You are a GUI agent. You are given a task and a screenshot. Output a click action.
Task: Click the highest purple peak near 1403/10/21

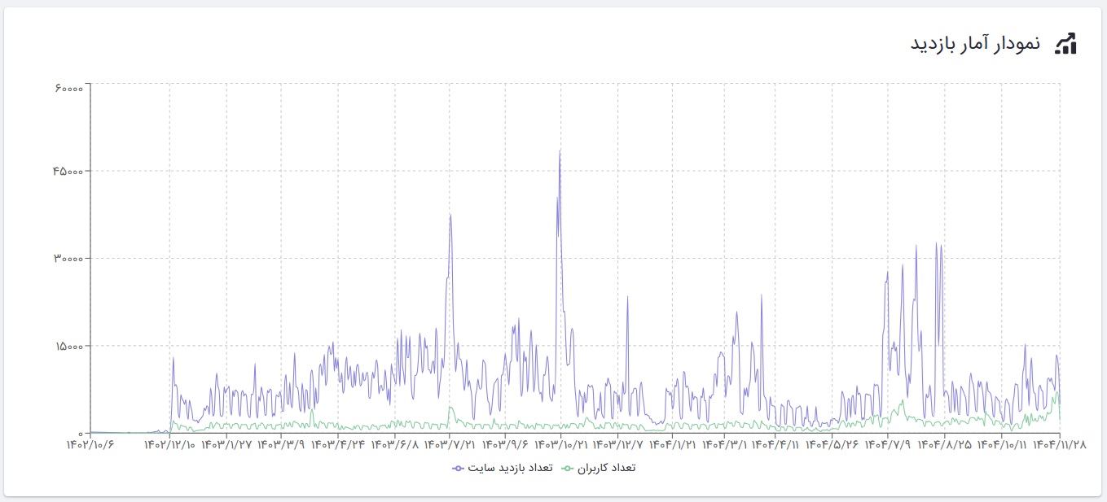click(x=560, y=151)
